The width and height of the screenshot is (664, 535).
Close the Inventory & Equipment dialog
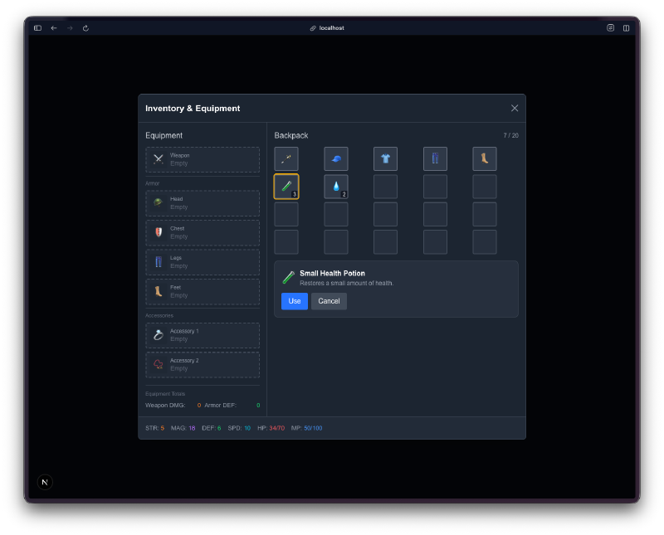click(514, 108)
